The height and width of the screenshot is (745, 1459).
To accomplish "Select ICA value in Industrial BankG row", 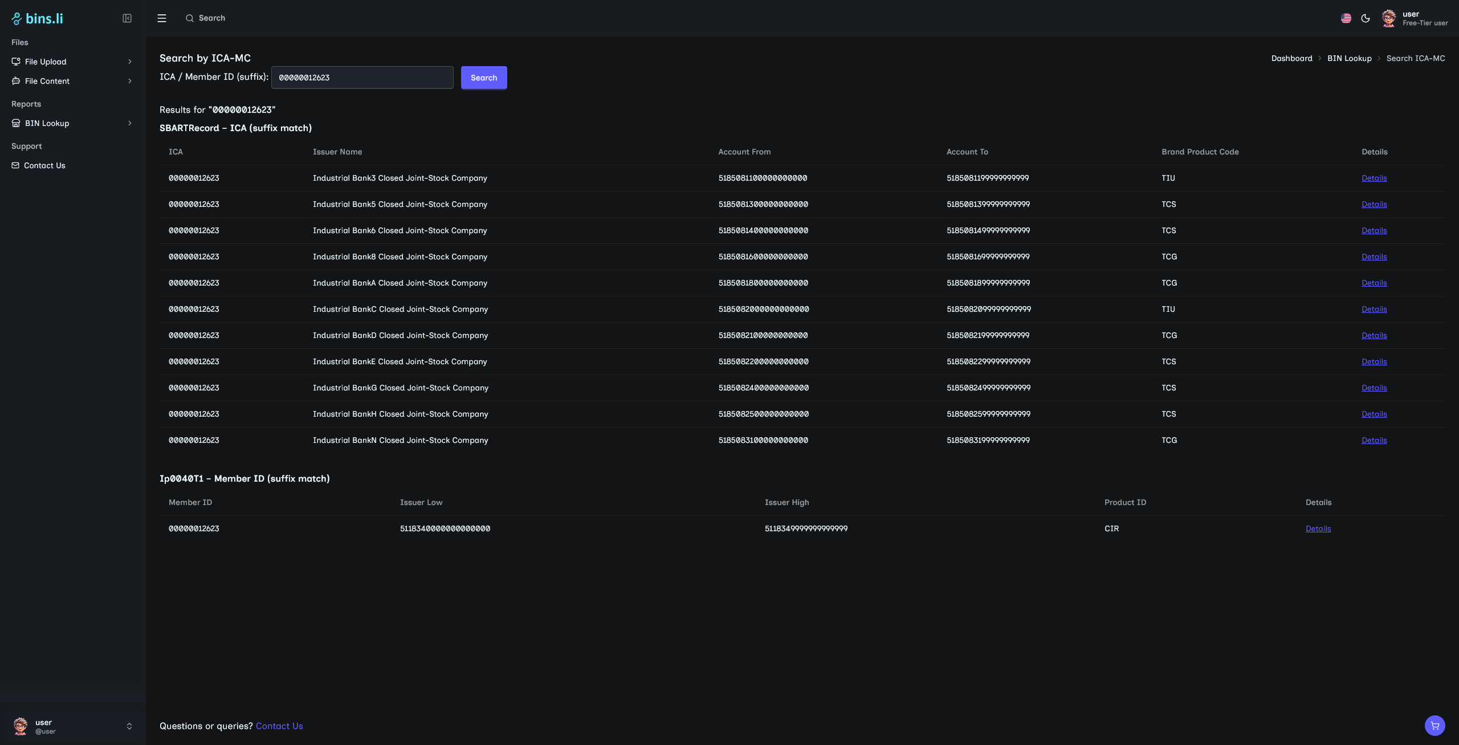I will [194, 388].
